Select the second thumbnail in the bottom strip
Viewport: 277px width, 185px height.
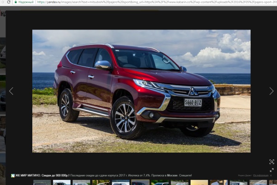(x=61, y=183)
